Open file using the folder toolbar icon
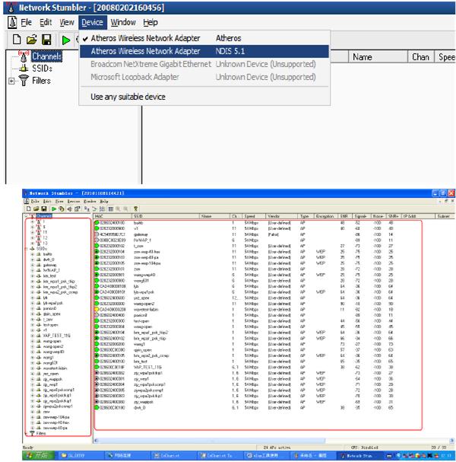Screen dimensions: 456x462 31,39
